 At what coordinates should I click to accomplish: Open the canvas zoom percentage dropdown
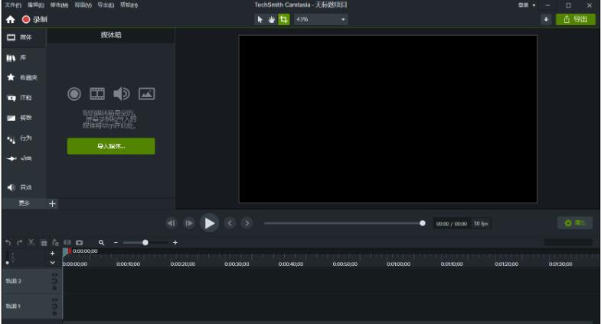(321, 19)
